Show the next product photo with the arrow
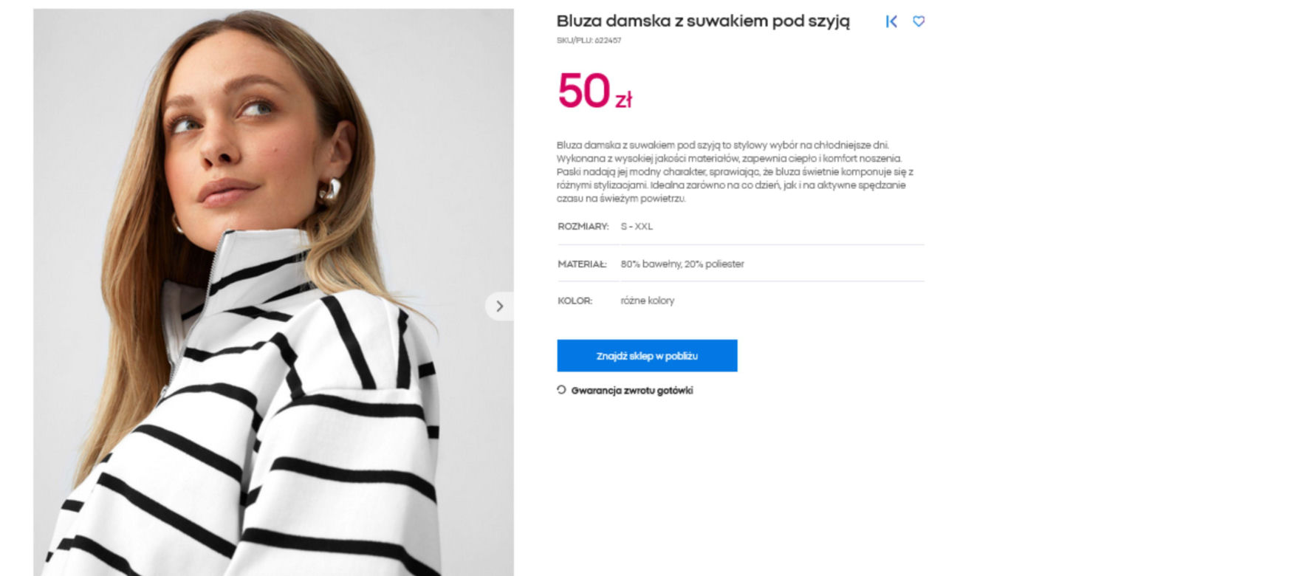The height and width of the screenshot is (576, 1296). (499, 306)
